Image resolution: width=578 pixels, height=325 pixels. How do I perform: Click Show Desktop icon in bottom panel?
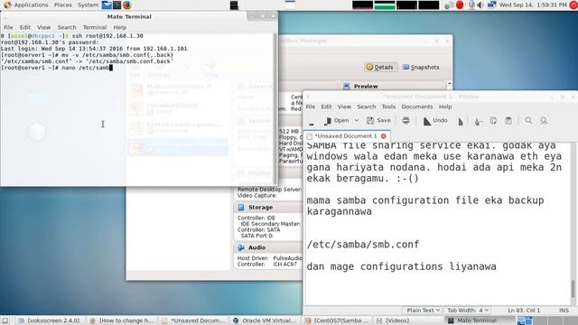pyautogui.click(x=5, y=320)
